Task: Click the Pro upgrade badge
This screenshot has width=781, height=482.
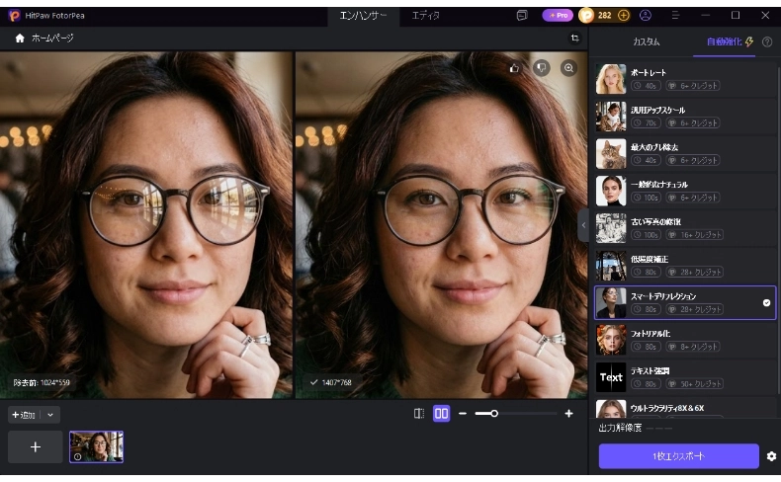Action: click(558, 16)
